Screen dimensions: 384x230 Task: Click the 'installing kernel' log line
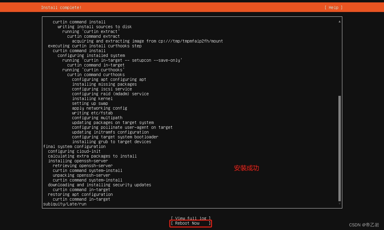92,99
